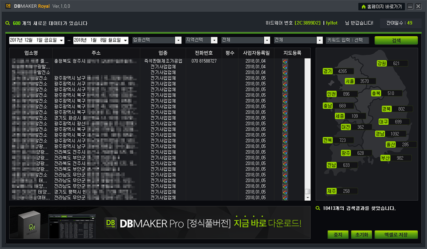The image size is (427, 249).
Task: Click the search magnifier icon beside 600 개의 새로운 데이터
Action: [x=8, y=23]
